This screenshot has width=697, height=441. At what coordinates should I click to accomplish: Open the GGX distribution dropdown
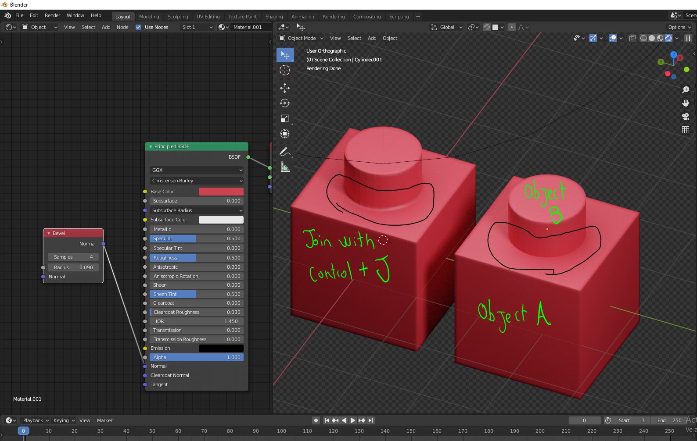click(196, 170)
